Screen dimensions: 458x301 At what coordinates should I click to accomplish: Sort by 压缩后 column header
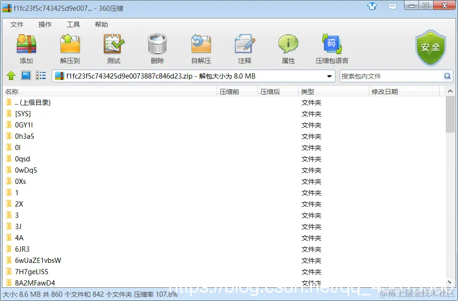tap(278, 92)
